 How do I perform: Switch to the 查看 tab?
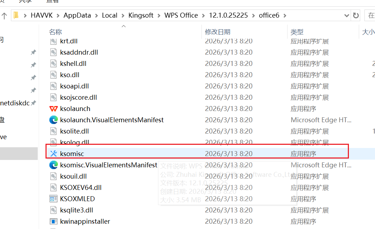pyautogui.click(x=52, y=1)
